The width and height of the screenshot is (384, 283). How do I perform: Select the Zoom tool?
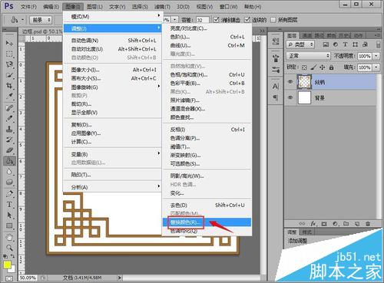pos(9,248)
